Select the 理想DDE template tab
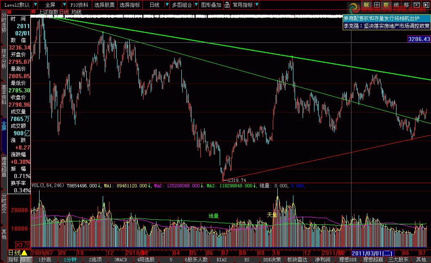431x263 pixels. click(348, 260)
